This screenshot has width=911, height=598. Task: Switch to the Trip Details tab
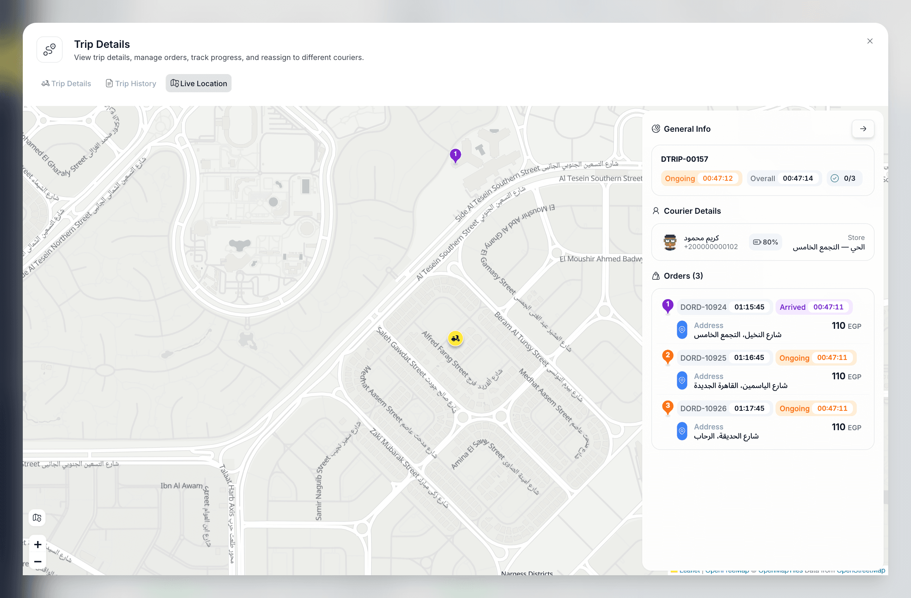tap(66, 84)
